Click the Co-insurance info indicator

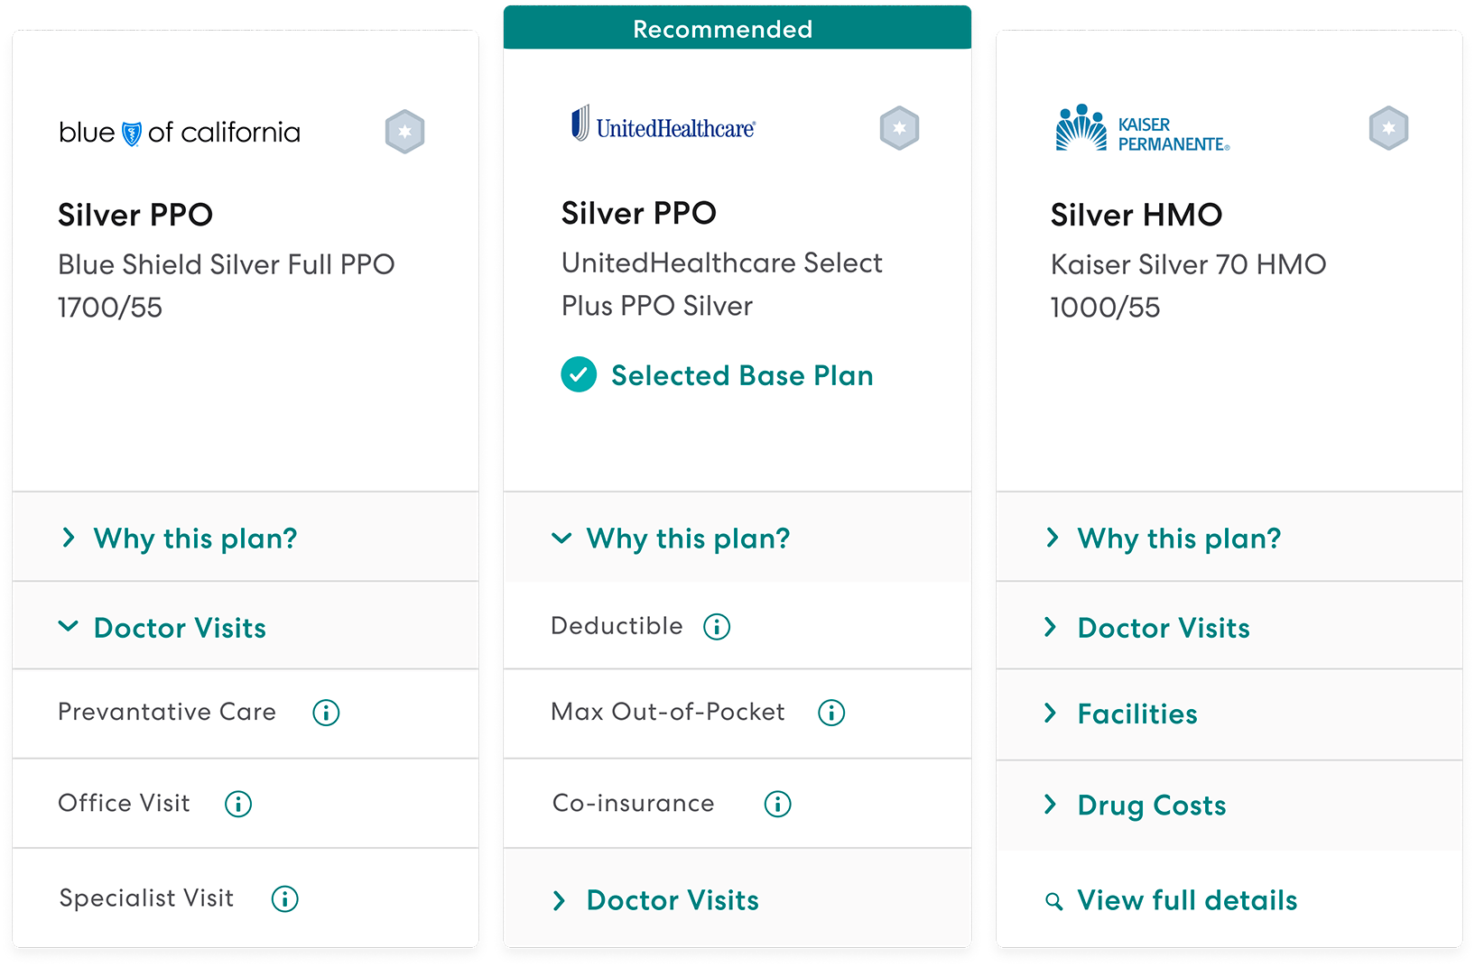[x=776, y=803]
